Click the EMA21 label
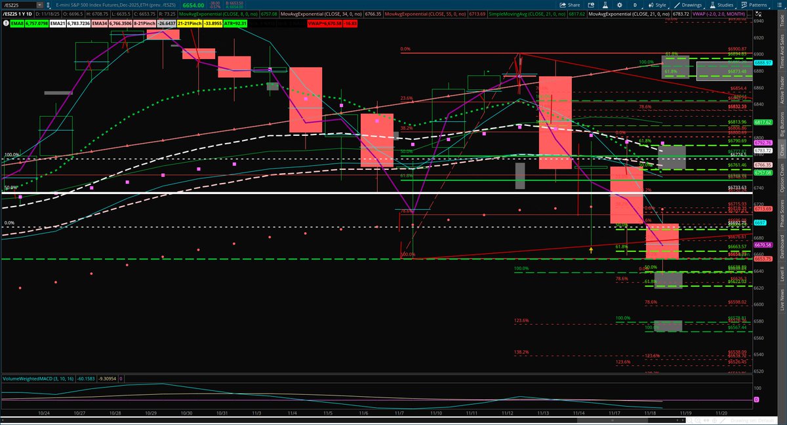Viewport: 787px width, 425px height. tap(58, 23)
